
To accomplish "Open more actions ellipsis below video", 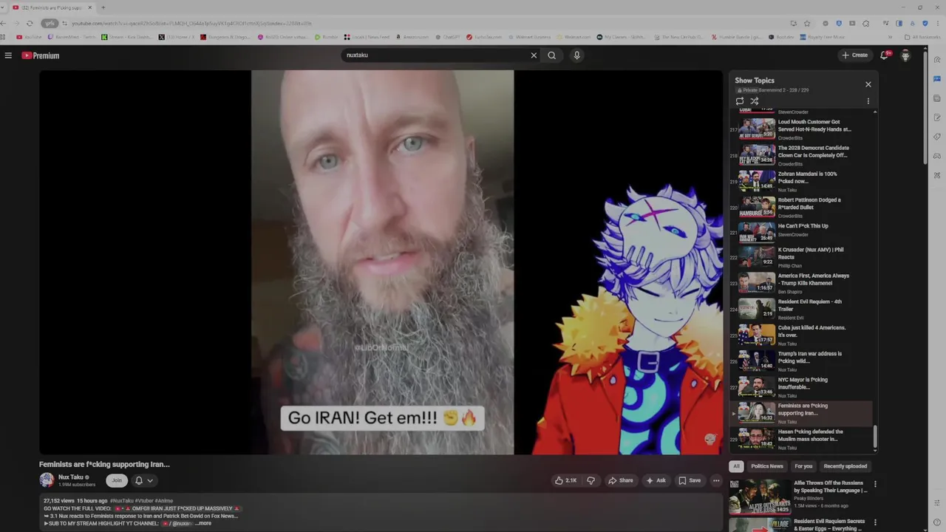I will click(716, 480).
